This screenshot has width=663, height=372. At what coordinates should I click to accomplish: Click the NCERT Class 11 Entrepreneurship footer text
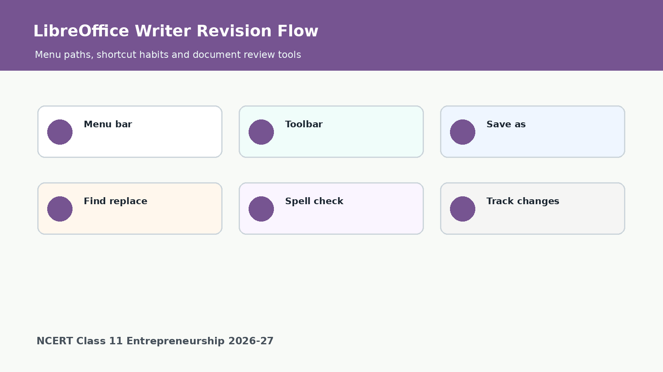pyautogui.click(x=155, y=341)
